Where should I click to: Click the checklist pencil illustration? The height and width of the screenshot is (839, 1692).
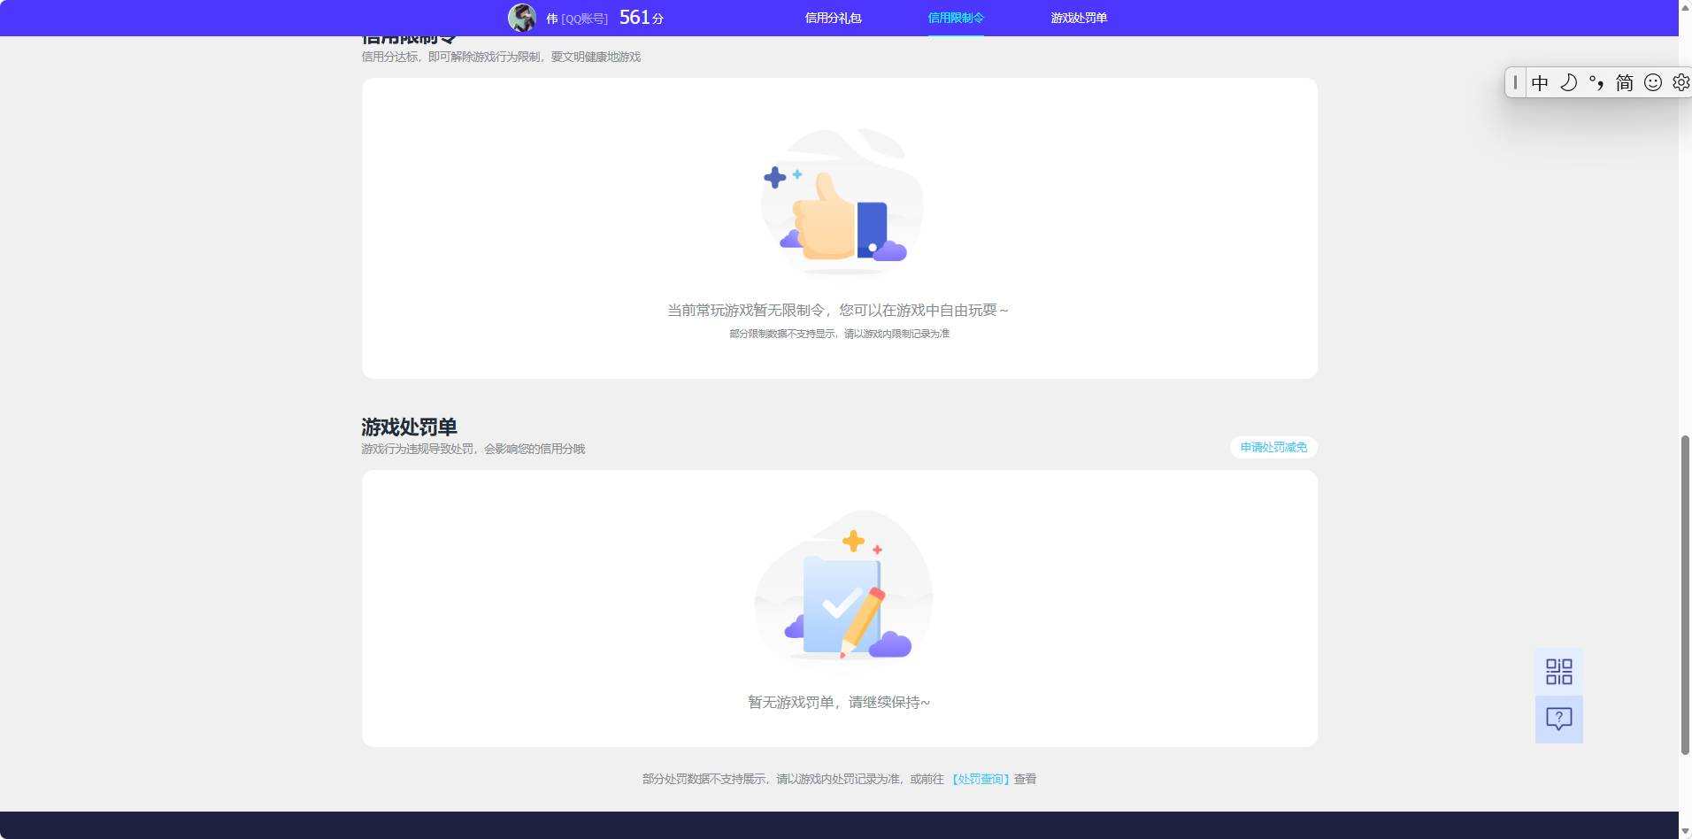point(843,586)
